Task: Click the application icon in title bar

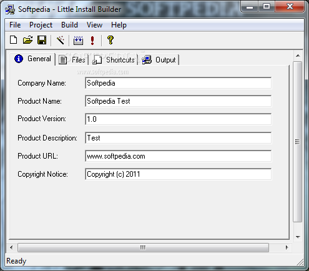Action: pyautogui.click(x=10, y=9)
